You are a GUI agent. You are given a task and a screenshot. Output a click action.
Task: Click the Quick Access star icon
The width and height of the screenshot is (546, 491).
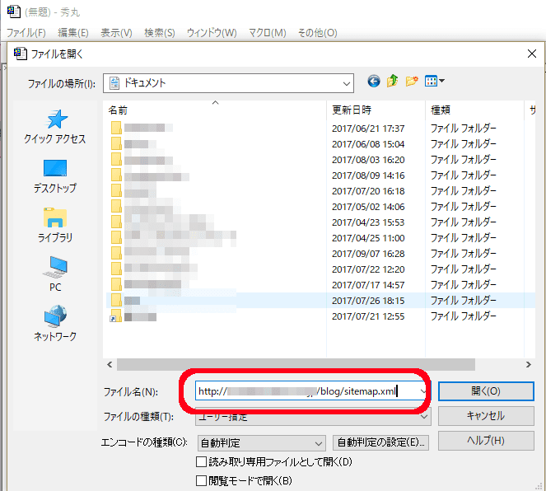click(55, 119)
